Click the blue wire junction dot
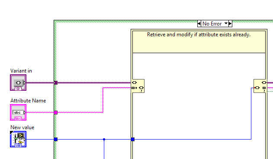273x159 pixels. (104, 139)
